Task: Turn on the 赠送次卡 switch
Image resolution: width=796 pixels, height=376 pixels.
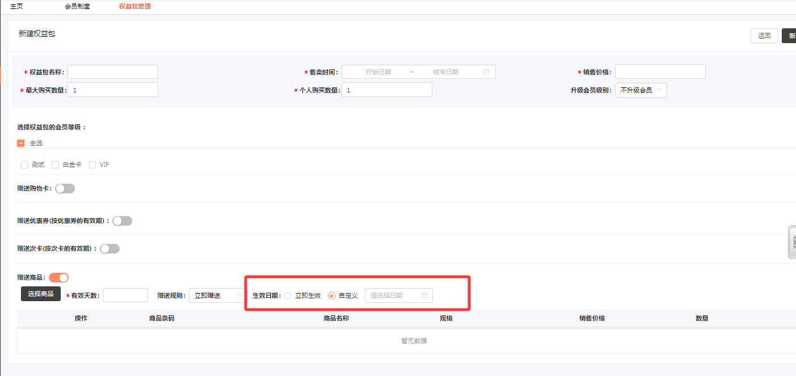Action: click(109, 248)
